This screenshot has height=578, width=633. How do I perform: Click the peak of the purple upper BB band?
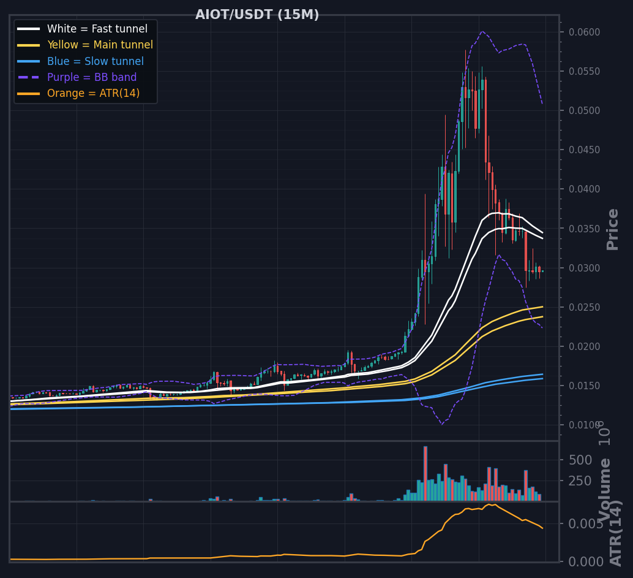(x=482, y=31)
